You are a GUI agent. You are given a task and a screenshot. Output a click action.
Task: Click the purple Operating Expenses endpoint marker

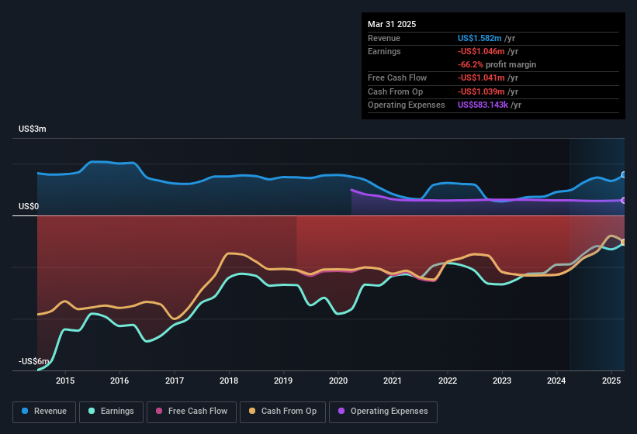coord(624,201)
